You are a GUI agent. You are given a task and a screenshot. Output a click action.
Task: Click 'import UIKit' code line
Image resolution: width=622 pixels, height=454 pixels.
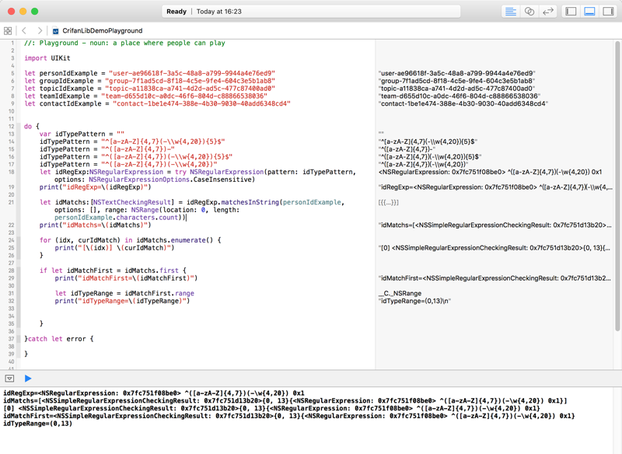tap(47, 58)
